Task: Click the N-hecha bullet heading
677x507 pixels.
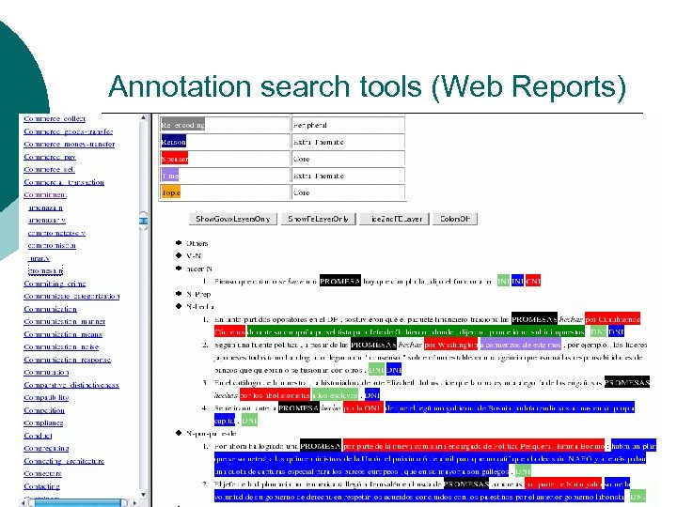Action: point(200,306)
